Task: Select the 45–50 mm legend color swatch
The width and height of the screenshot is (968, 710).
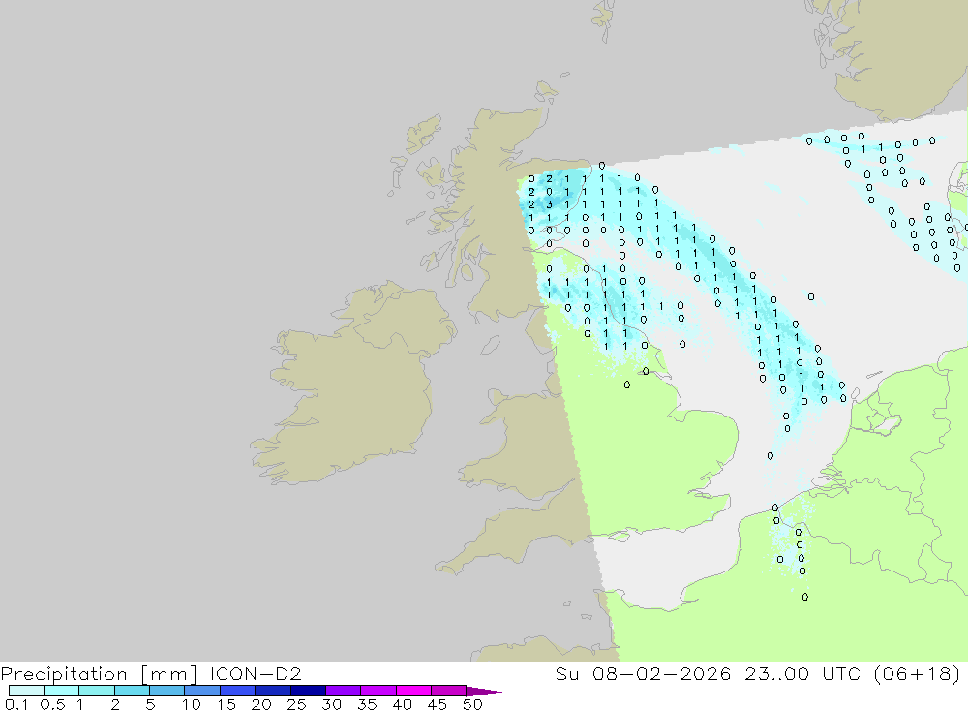Action: click(449, 691)
